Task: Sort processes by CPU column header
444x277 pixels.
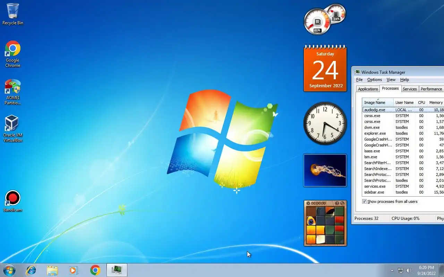Action: [421, 102]
